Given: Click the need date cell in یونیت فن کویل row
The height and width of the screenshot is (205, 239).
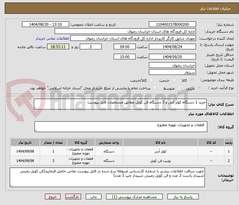Looking at the screenshot, I should (x=25, y=161).
